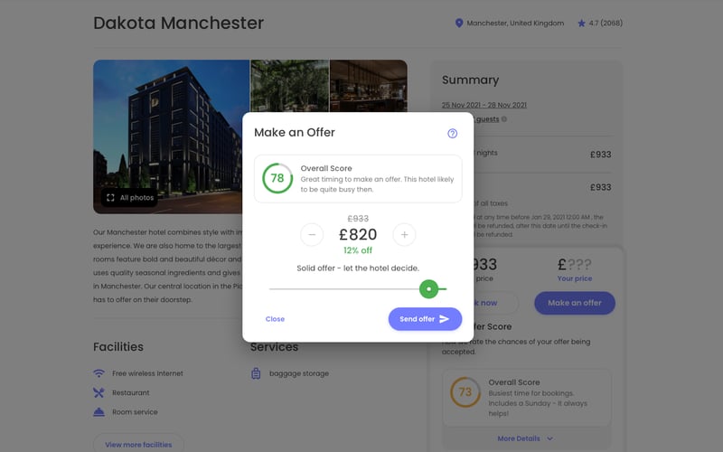View more facilities link
This screenshot has width=723, height=452.
pyautogui.click(x=138, y=444)
